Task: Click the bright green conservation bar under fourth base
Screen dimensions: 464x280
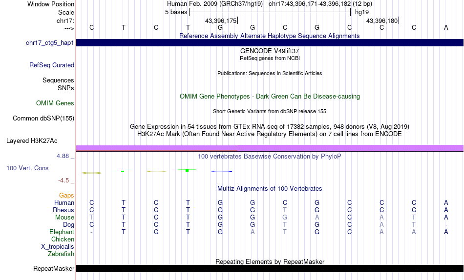Action: click(187, 170)
